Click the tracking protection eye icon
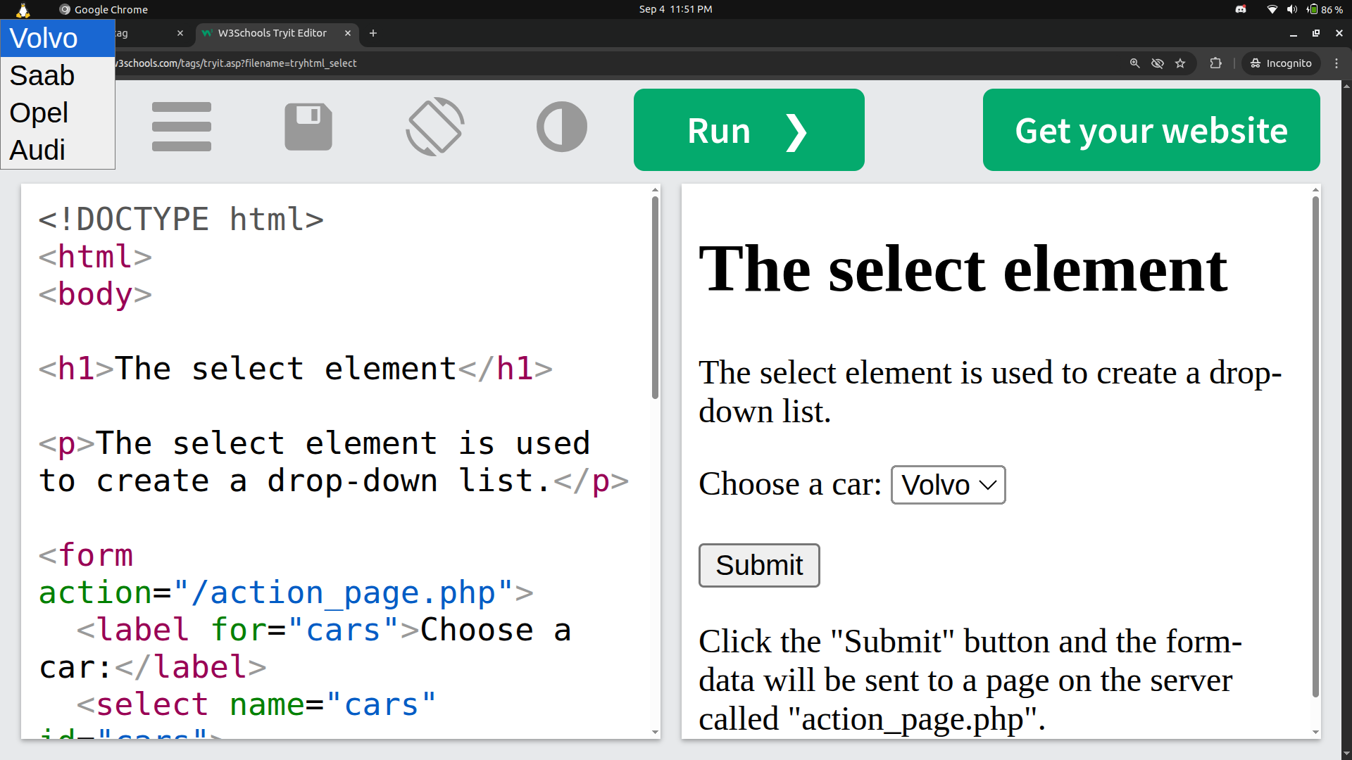Screen dimensions: 1352x760 [x=1157, y=63]
